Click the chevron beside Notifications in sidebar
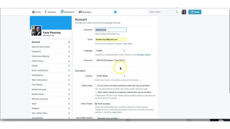This screenshot has width=230, height=129. [x=69, y=75]
